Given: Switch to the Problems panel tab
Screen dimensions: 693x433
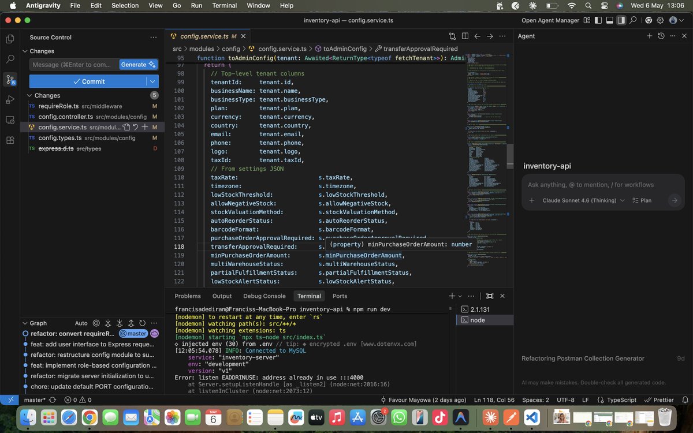Looking at the screenshot, I should (188, 296).
